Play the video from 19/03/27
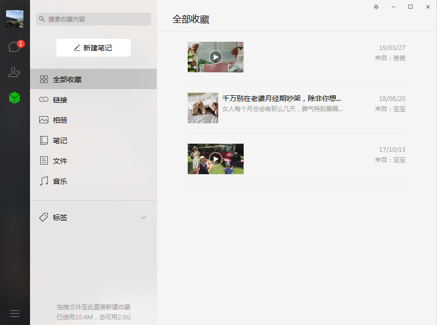 216,57
